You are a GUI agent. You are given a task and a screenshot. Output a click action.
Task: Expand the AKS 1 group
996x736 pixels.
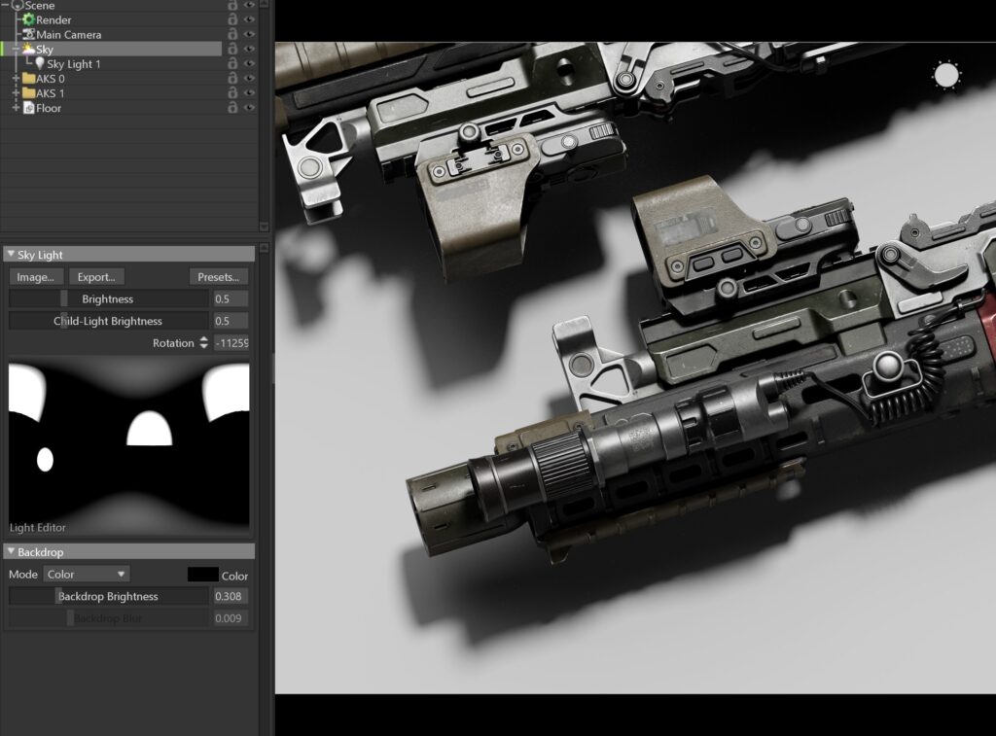[x=16, y=92]
